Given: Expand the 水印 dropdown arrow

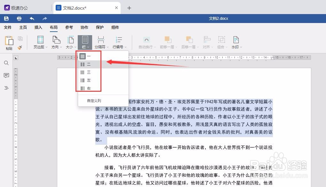Looking at the screenshot, I should tap(241, 47).
